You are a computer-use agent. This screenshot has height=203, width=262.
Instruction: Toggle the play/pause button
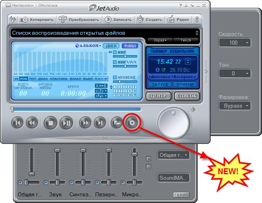pyautogui.click(x=66, y=123)
